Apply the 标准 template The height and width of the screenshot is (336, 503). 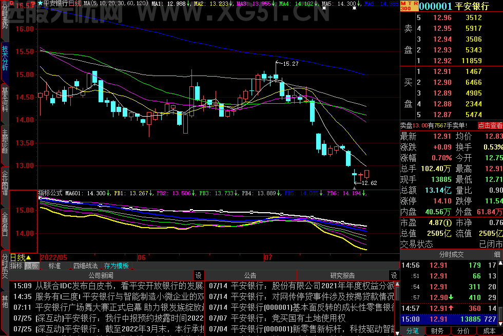point(54,266)
